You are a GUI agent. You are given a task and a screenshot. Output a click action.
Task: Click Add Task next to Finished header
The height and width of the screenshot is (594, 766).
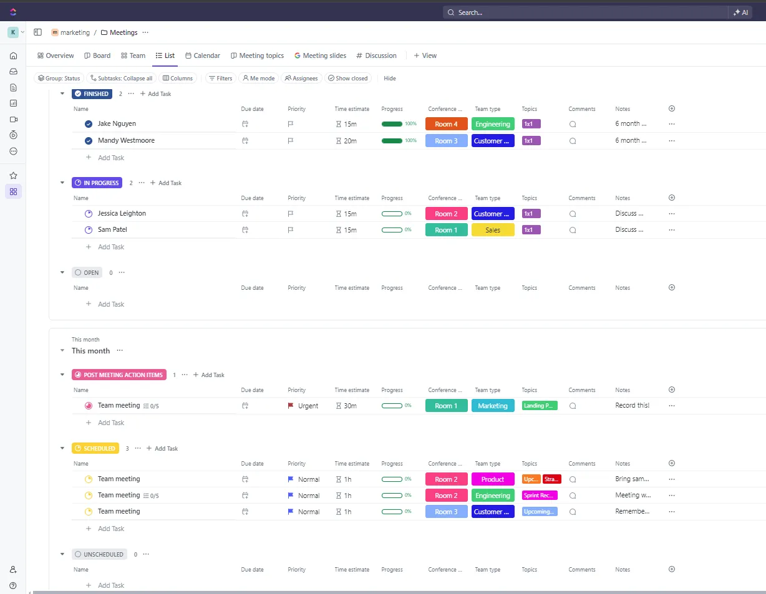coord(155,93)
